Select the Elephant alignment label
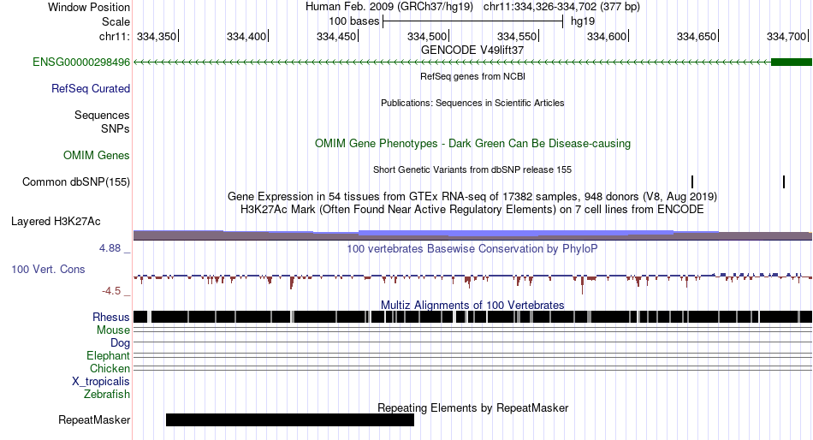 point(108,356)
